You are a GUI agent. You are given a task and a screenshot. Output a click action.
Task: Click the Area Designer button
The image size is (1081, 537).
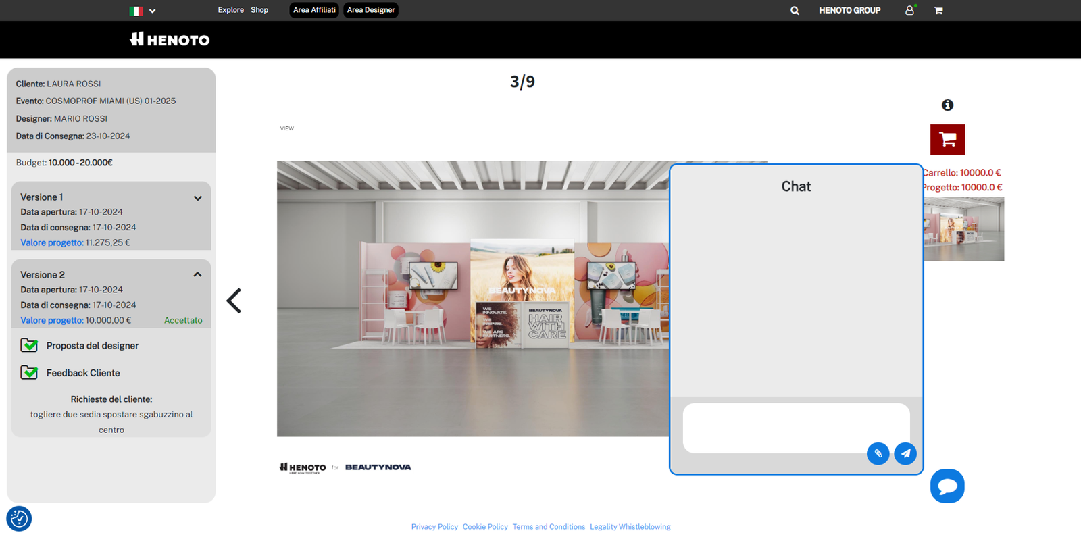(x=370, y=10)
